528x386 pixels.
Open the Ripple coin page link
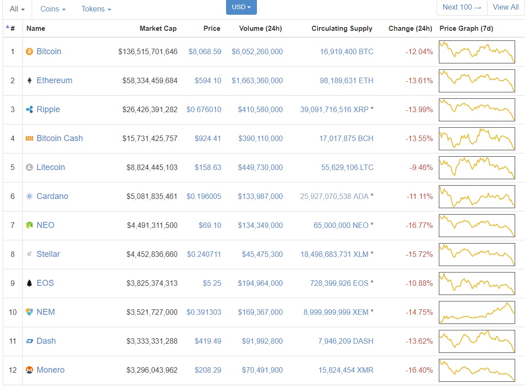pos(48,109)
